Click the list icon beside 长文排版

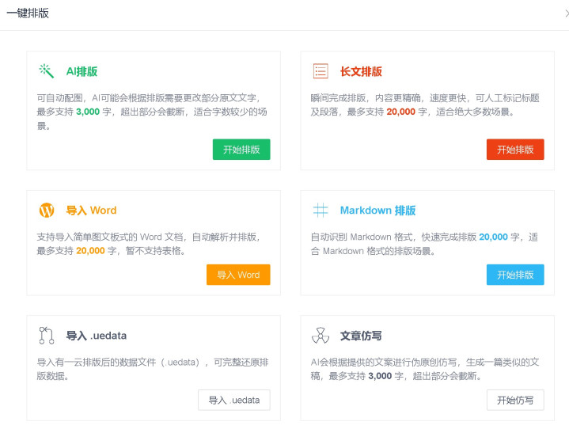click(x=321, y=71)
